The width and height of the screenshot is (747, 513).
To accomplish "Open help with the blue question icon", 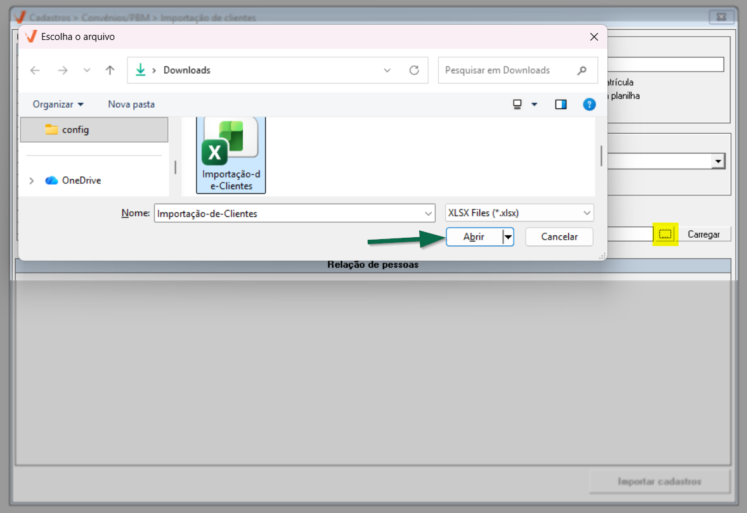I will tap(589, 105).
